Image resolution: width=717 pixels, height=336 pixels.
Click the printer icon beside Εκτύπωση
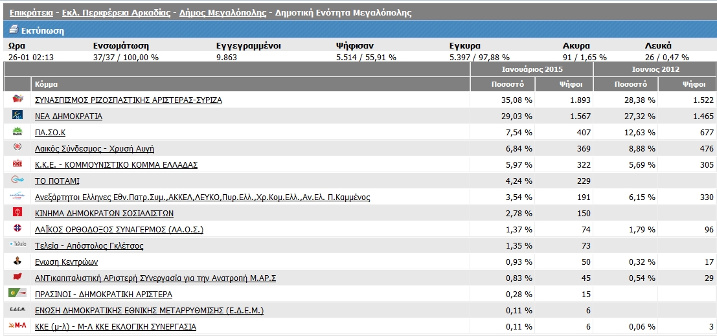14,30
